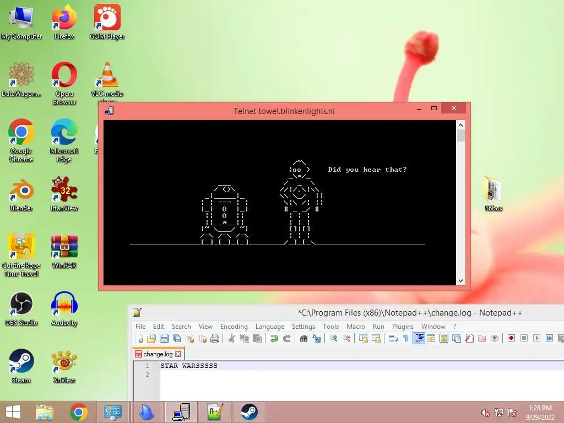The image size is (564, 423).
Task: Open Find with the binoculars icon
Action: click(x=303, y=338)
